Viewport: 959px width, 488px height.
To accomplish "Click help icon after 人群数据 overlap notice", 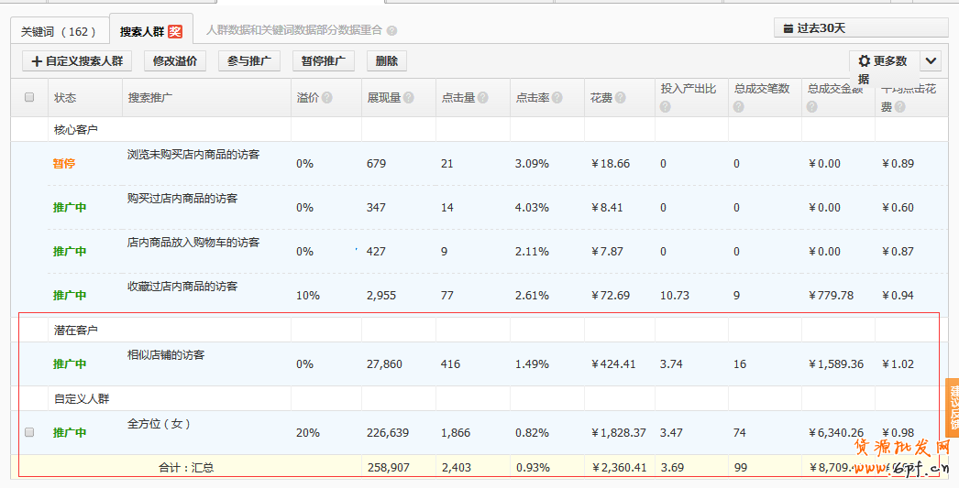I will [x=392, y=30].
